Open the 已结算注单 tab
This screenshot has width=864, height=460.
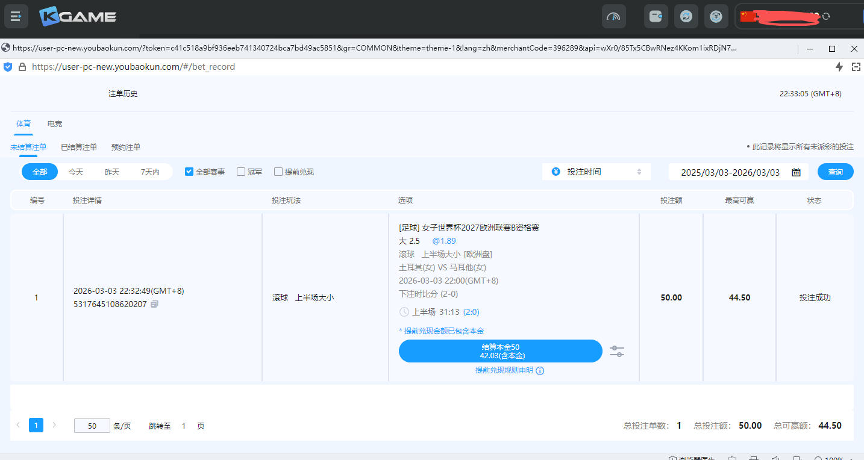coord(79,147)
